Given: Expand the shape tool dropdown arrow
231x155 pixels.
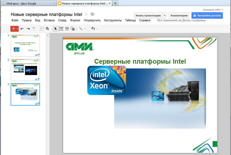Looking at the screenshot, I should pos(77,29).
